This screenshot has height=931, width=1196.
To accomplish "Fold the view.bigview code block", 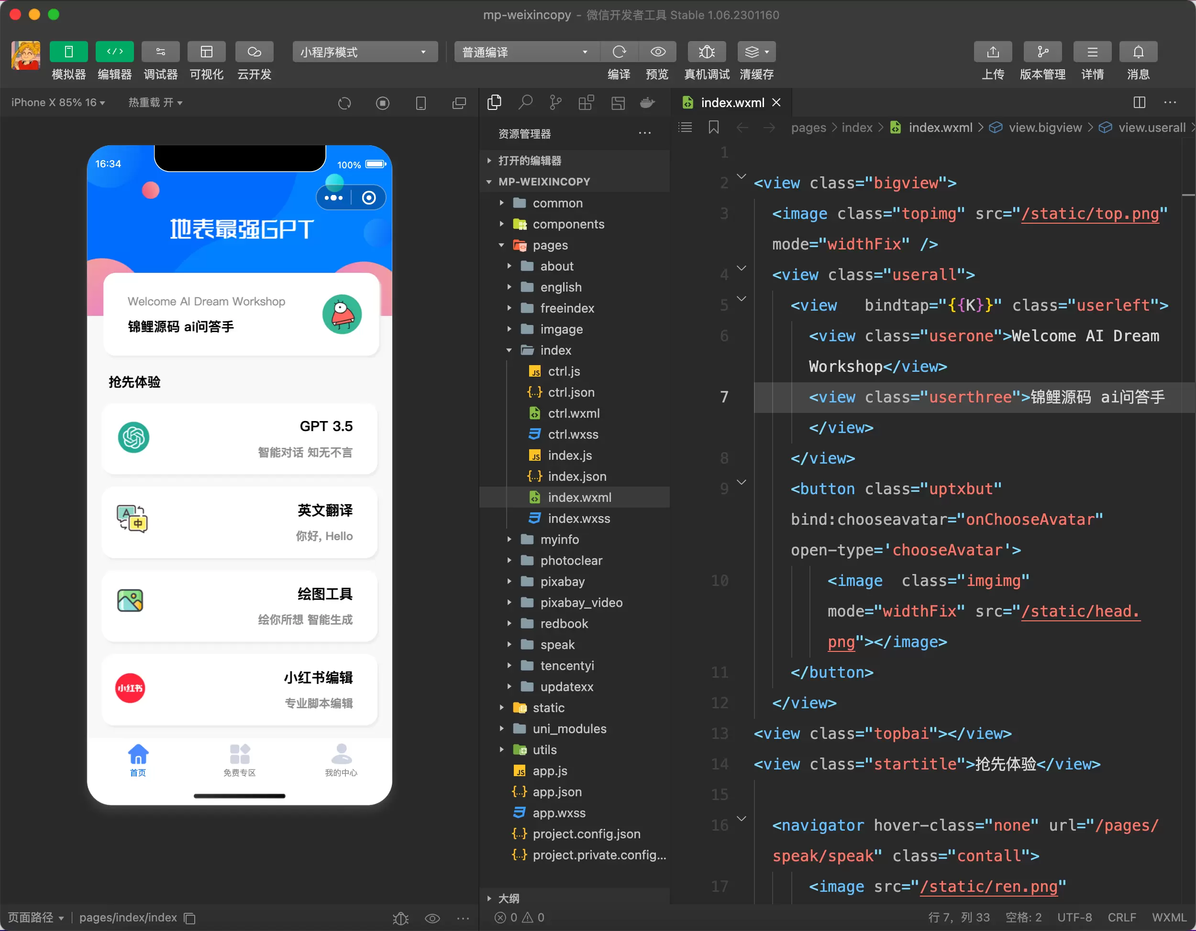I will click(742, 177).
